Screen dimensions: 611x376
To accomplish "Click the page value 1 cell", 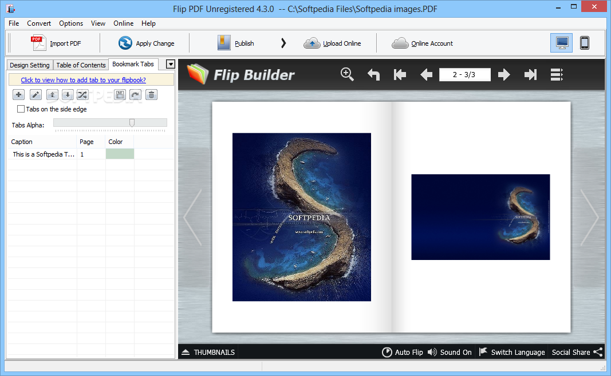I will (x=91, y=154).
